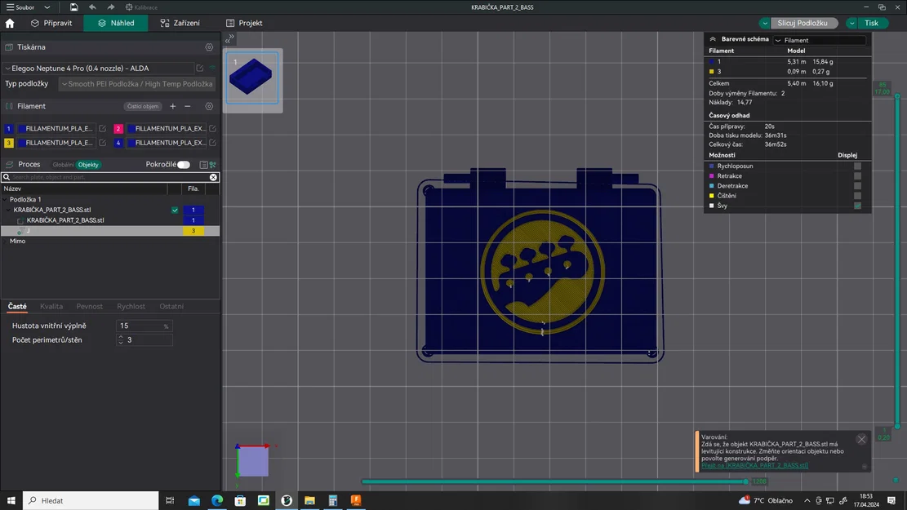Click the compare presets icon beside Pokročilé
The image size is (907, 510).
tap(213, 165)
